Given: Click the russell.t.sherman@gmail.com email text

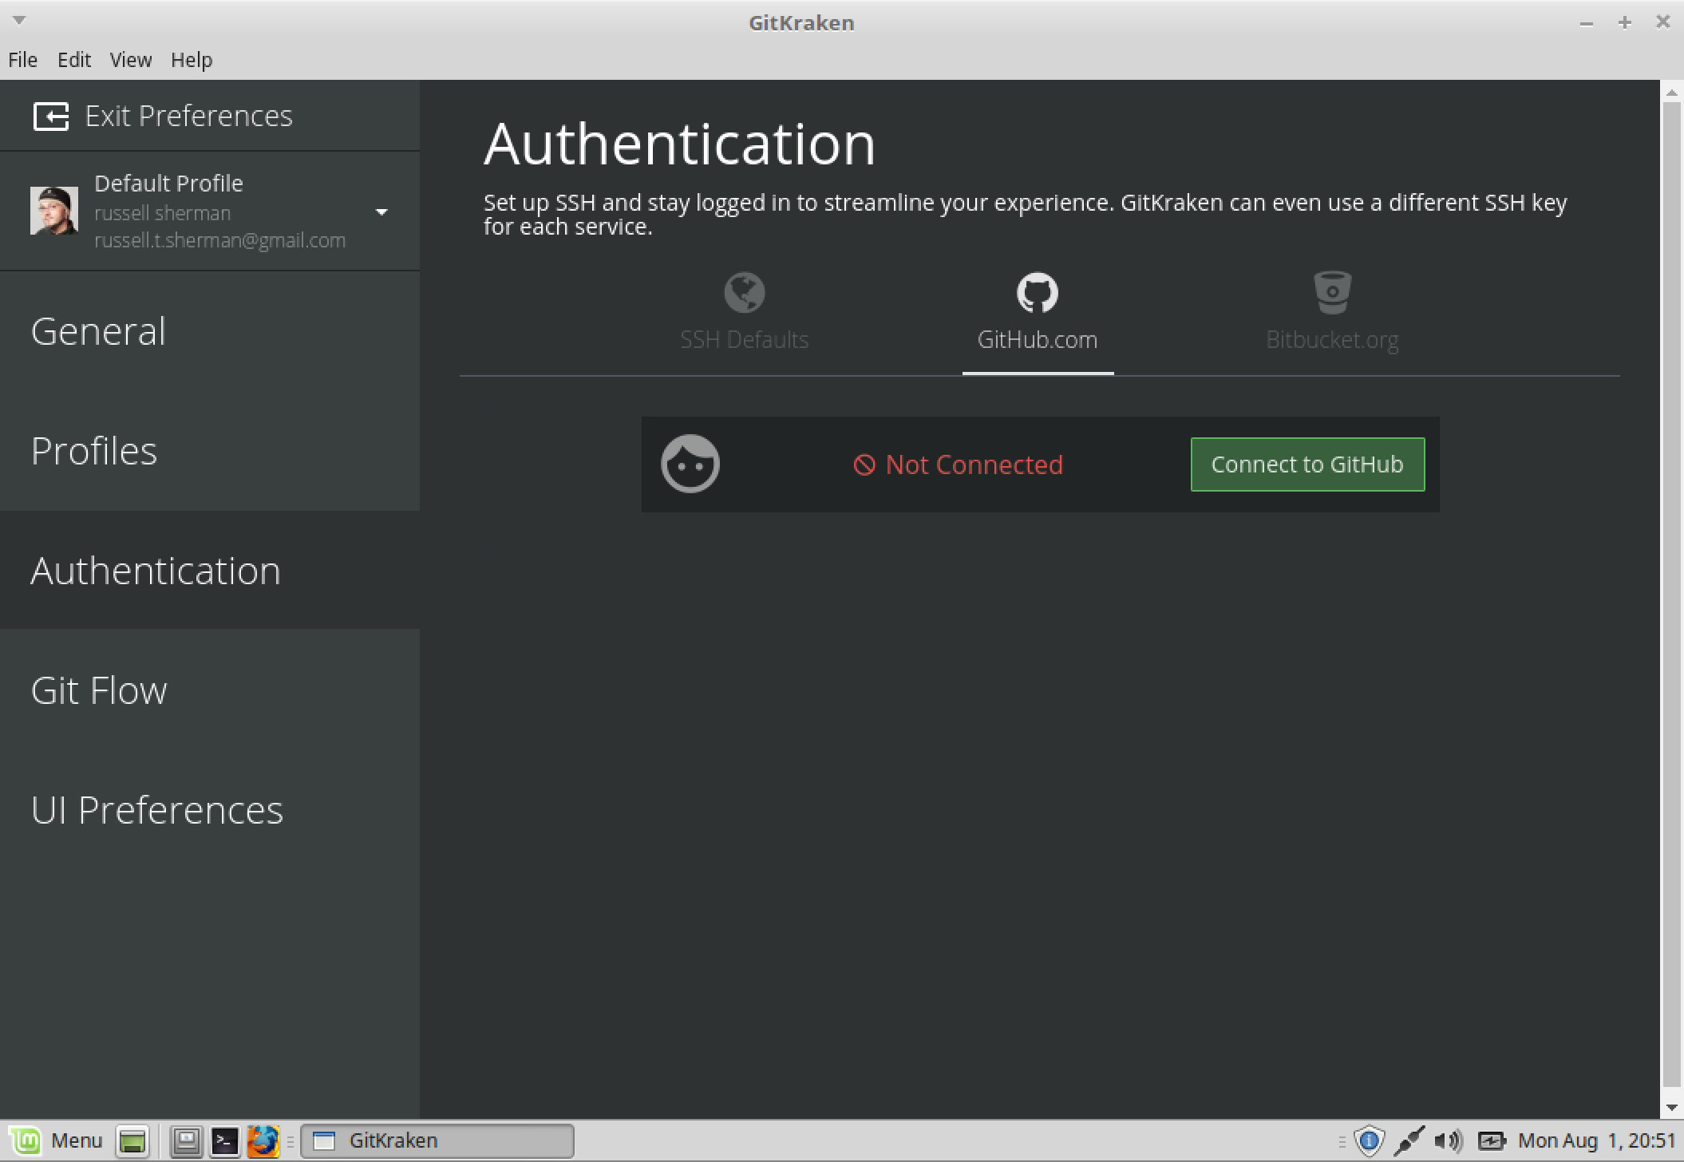Looking at the screenshot, I should point(219,240).
